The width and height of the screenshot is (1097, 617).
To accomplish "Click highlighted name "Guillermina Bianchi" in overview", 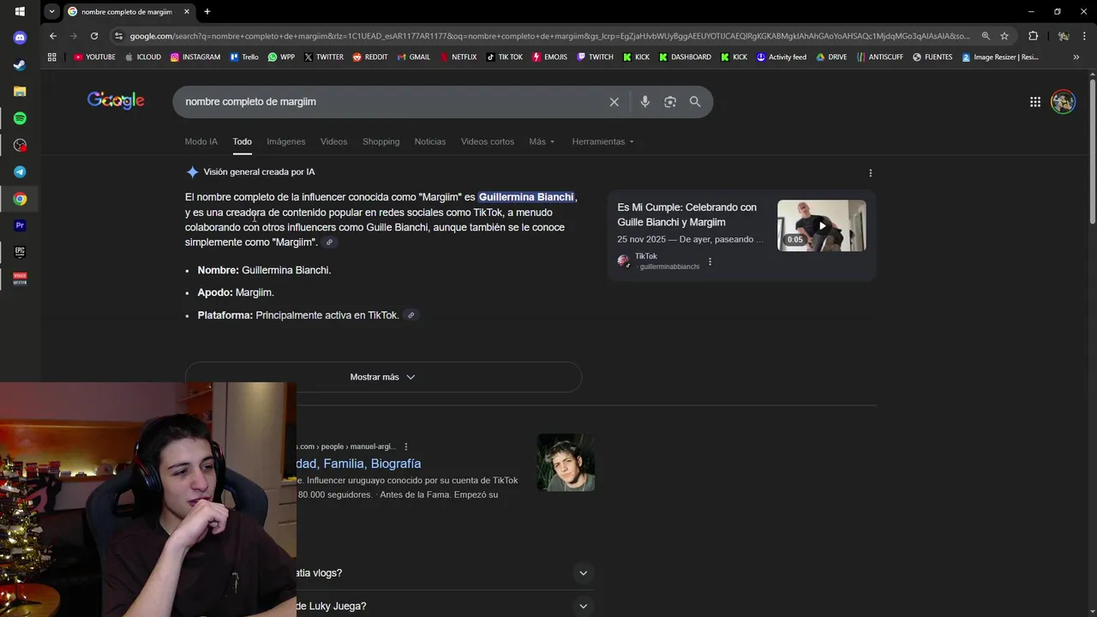I will pyautogui.click(x=526, y=197).
